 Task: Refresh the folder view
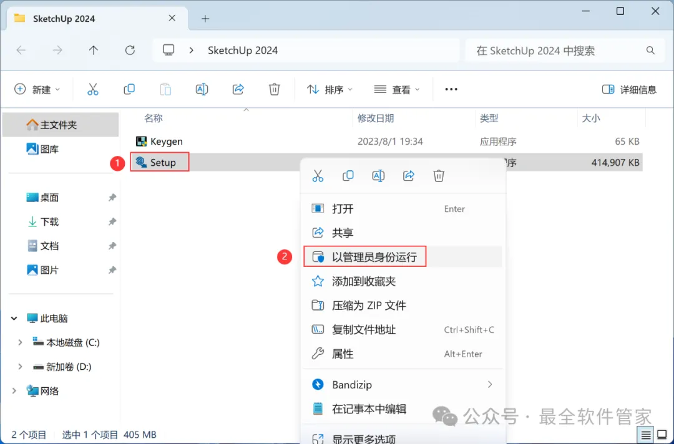pos(130,51)
